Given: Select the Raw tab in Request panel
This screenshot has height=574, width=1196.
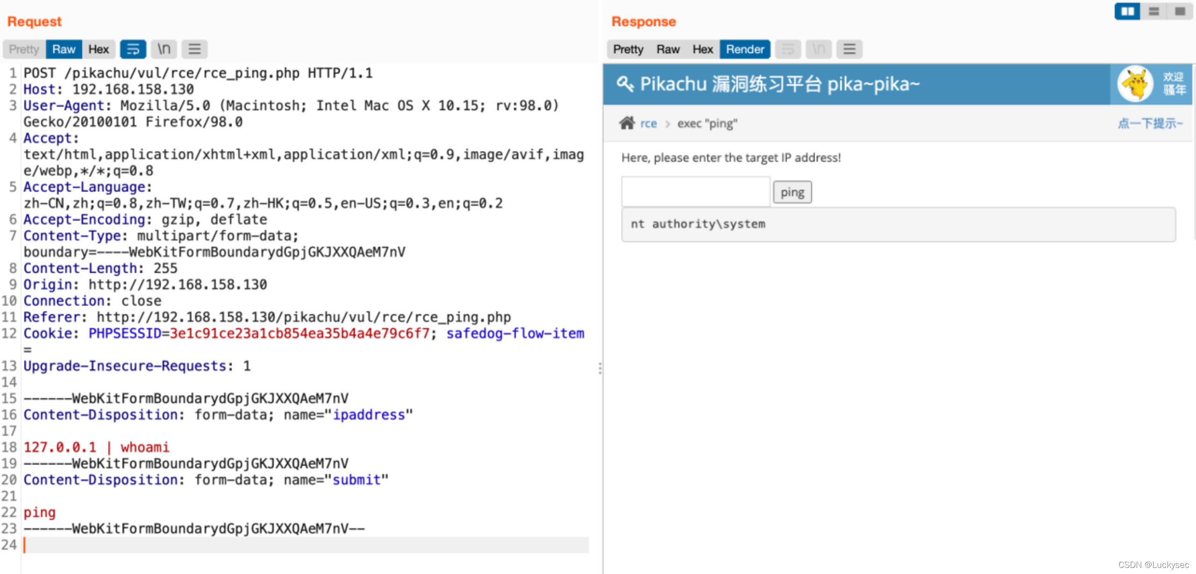Looking at the screenshot, I should (x=64, y=49).
